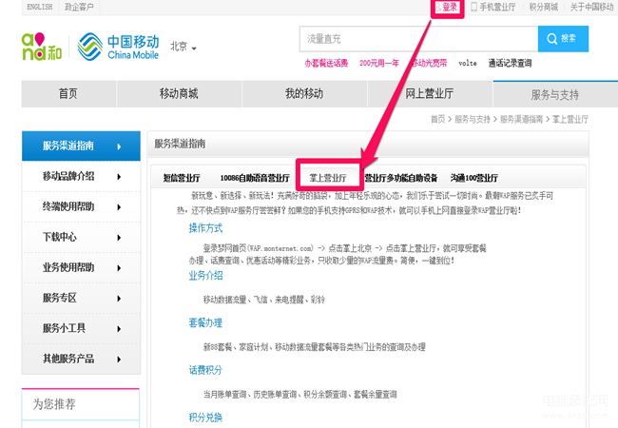618x428 pixels.
Task: Switch to 沟通100营业厅 tab
Action: (474, 178)
